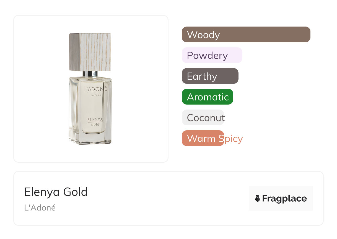Click the Woody accord bar
This screenshot has height=239, width=337.
(x=246, y=35)
